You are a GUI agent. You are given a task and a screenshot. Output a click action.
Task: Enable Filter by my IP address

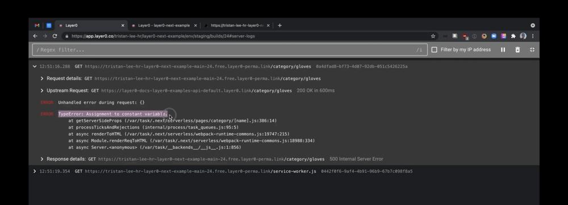(435, 50)
